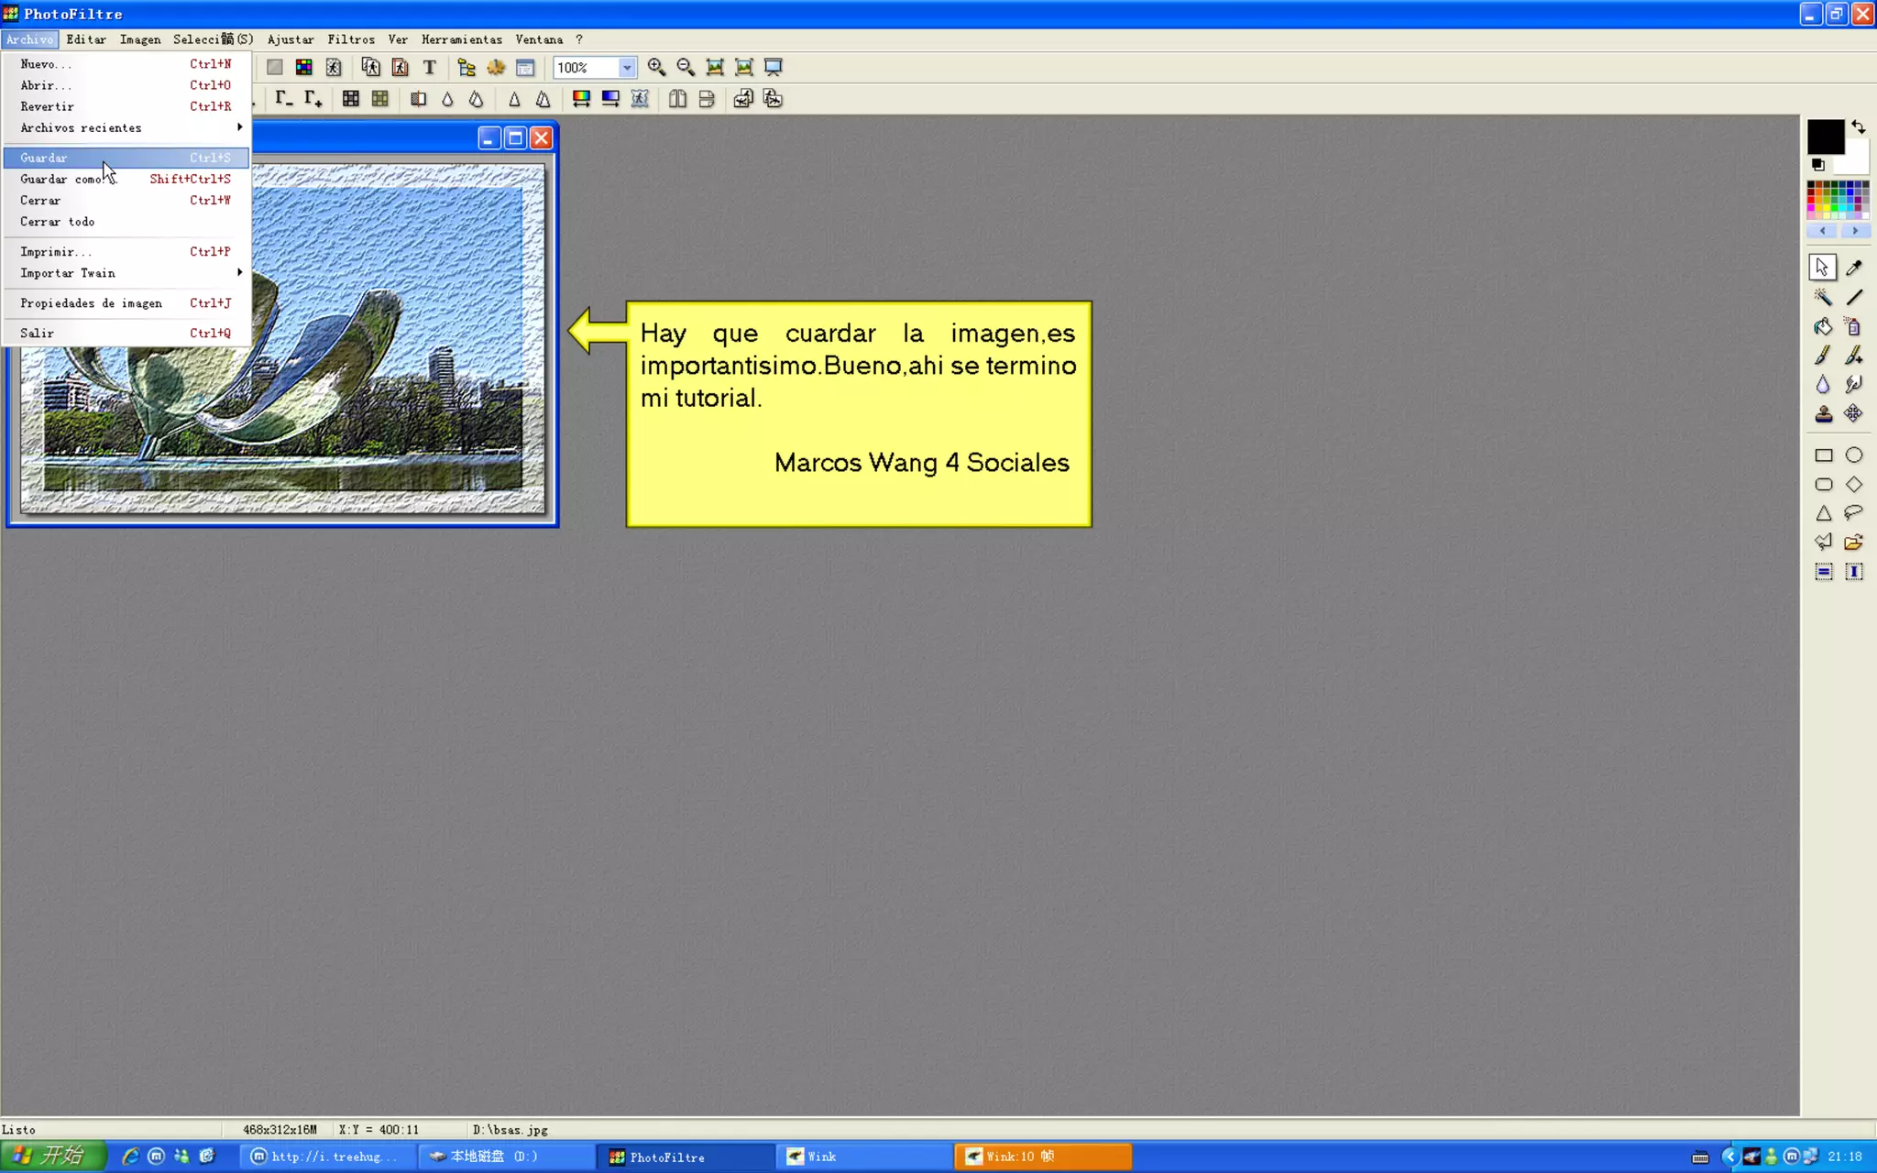Viewport: 1877px width, 1173px height.
Task: Choose rhombus selection shape
Action: (1853, 485)
